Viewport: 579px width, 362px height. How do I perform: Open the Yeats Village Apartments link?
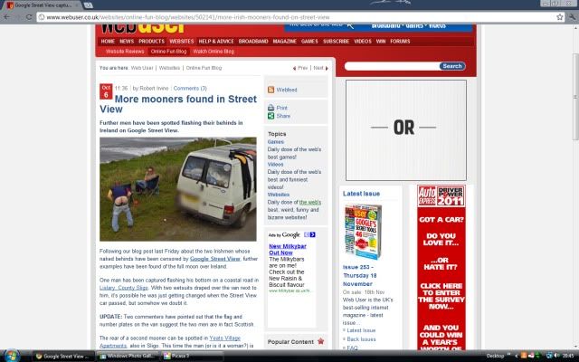click(170, 342)
